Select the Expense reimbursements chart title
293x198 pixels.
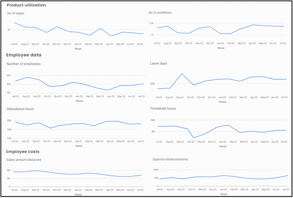171,159
